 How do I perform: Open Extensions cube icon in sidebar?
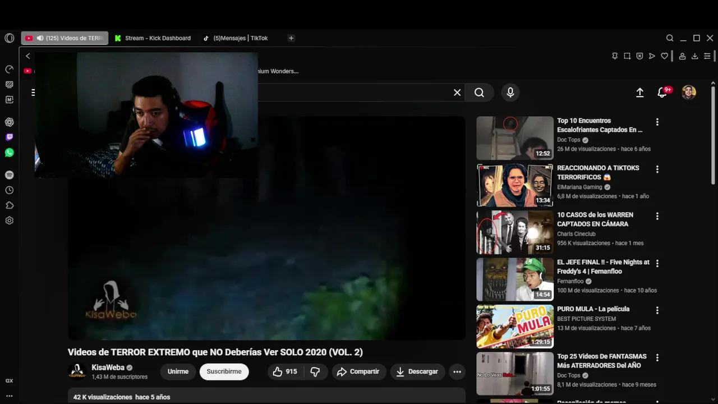(x=10, y=205)
